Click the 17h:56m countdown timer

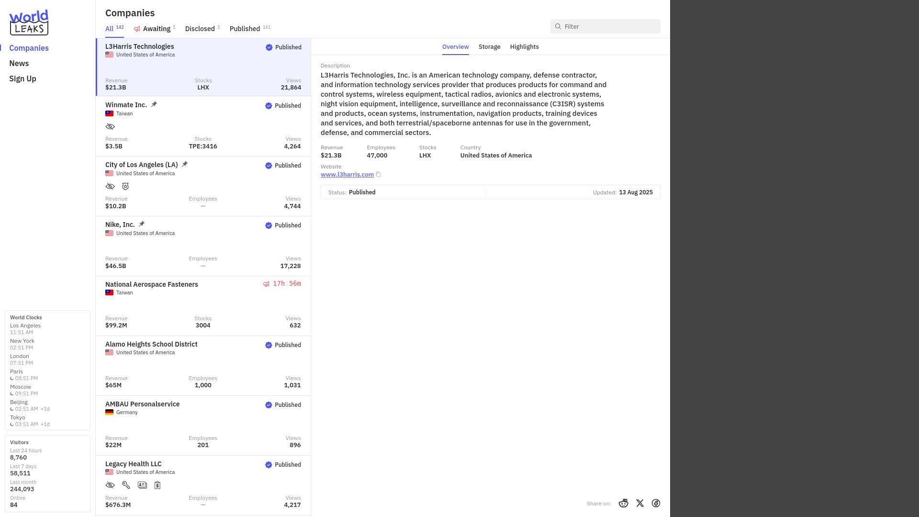[287, 284]
